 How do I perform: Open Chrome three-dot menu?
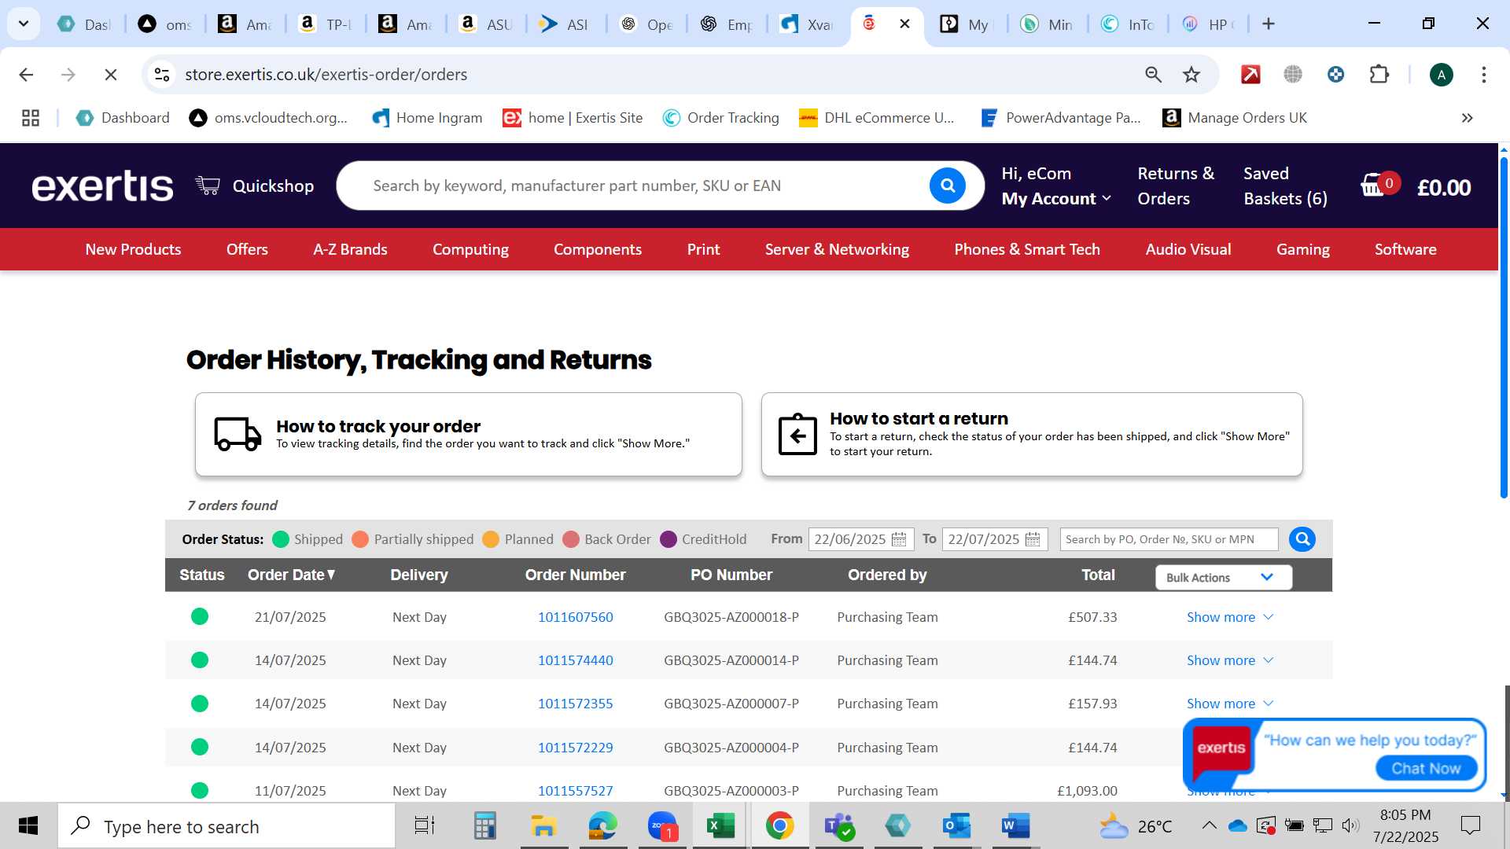(x=1483, y=75)
